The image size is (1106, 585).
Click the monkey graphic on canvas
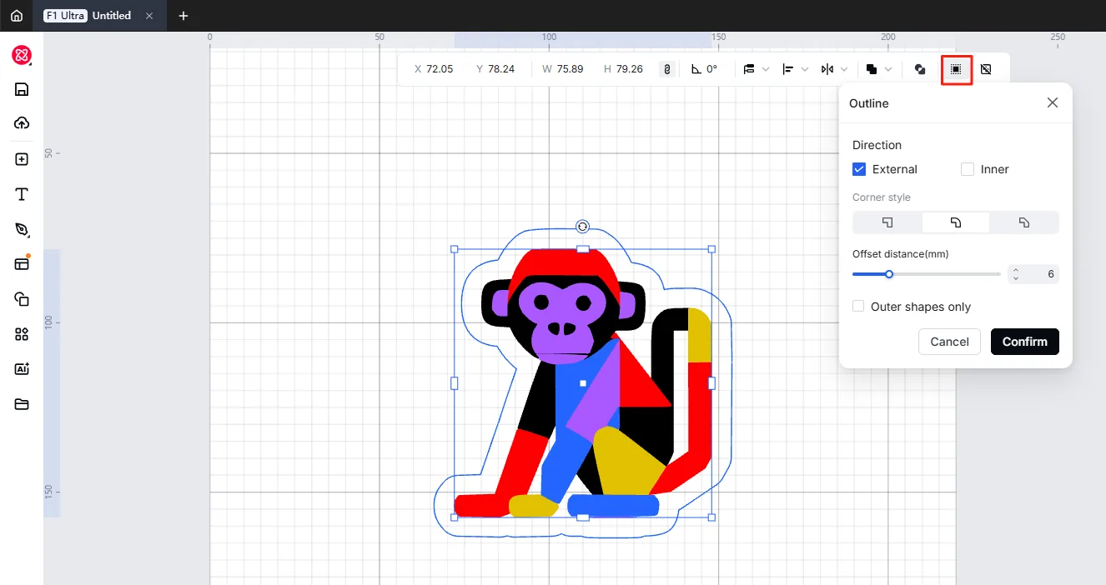(x=583, y=383)
